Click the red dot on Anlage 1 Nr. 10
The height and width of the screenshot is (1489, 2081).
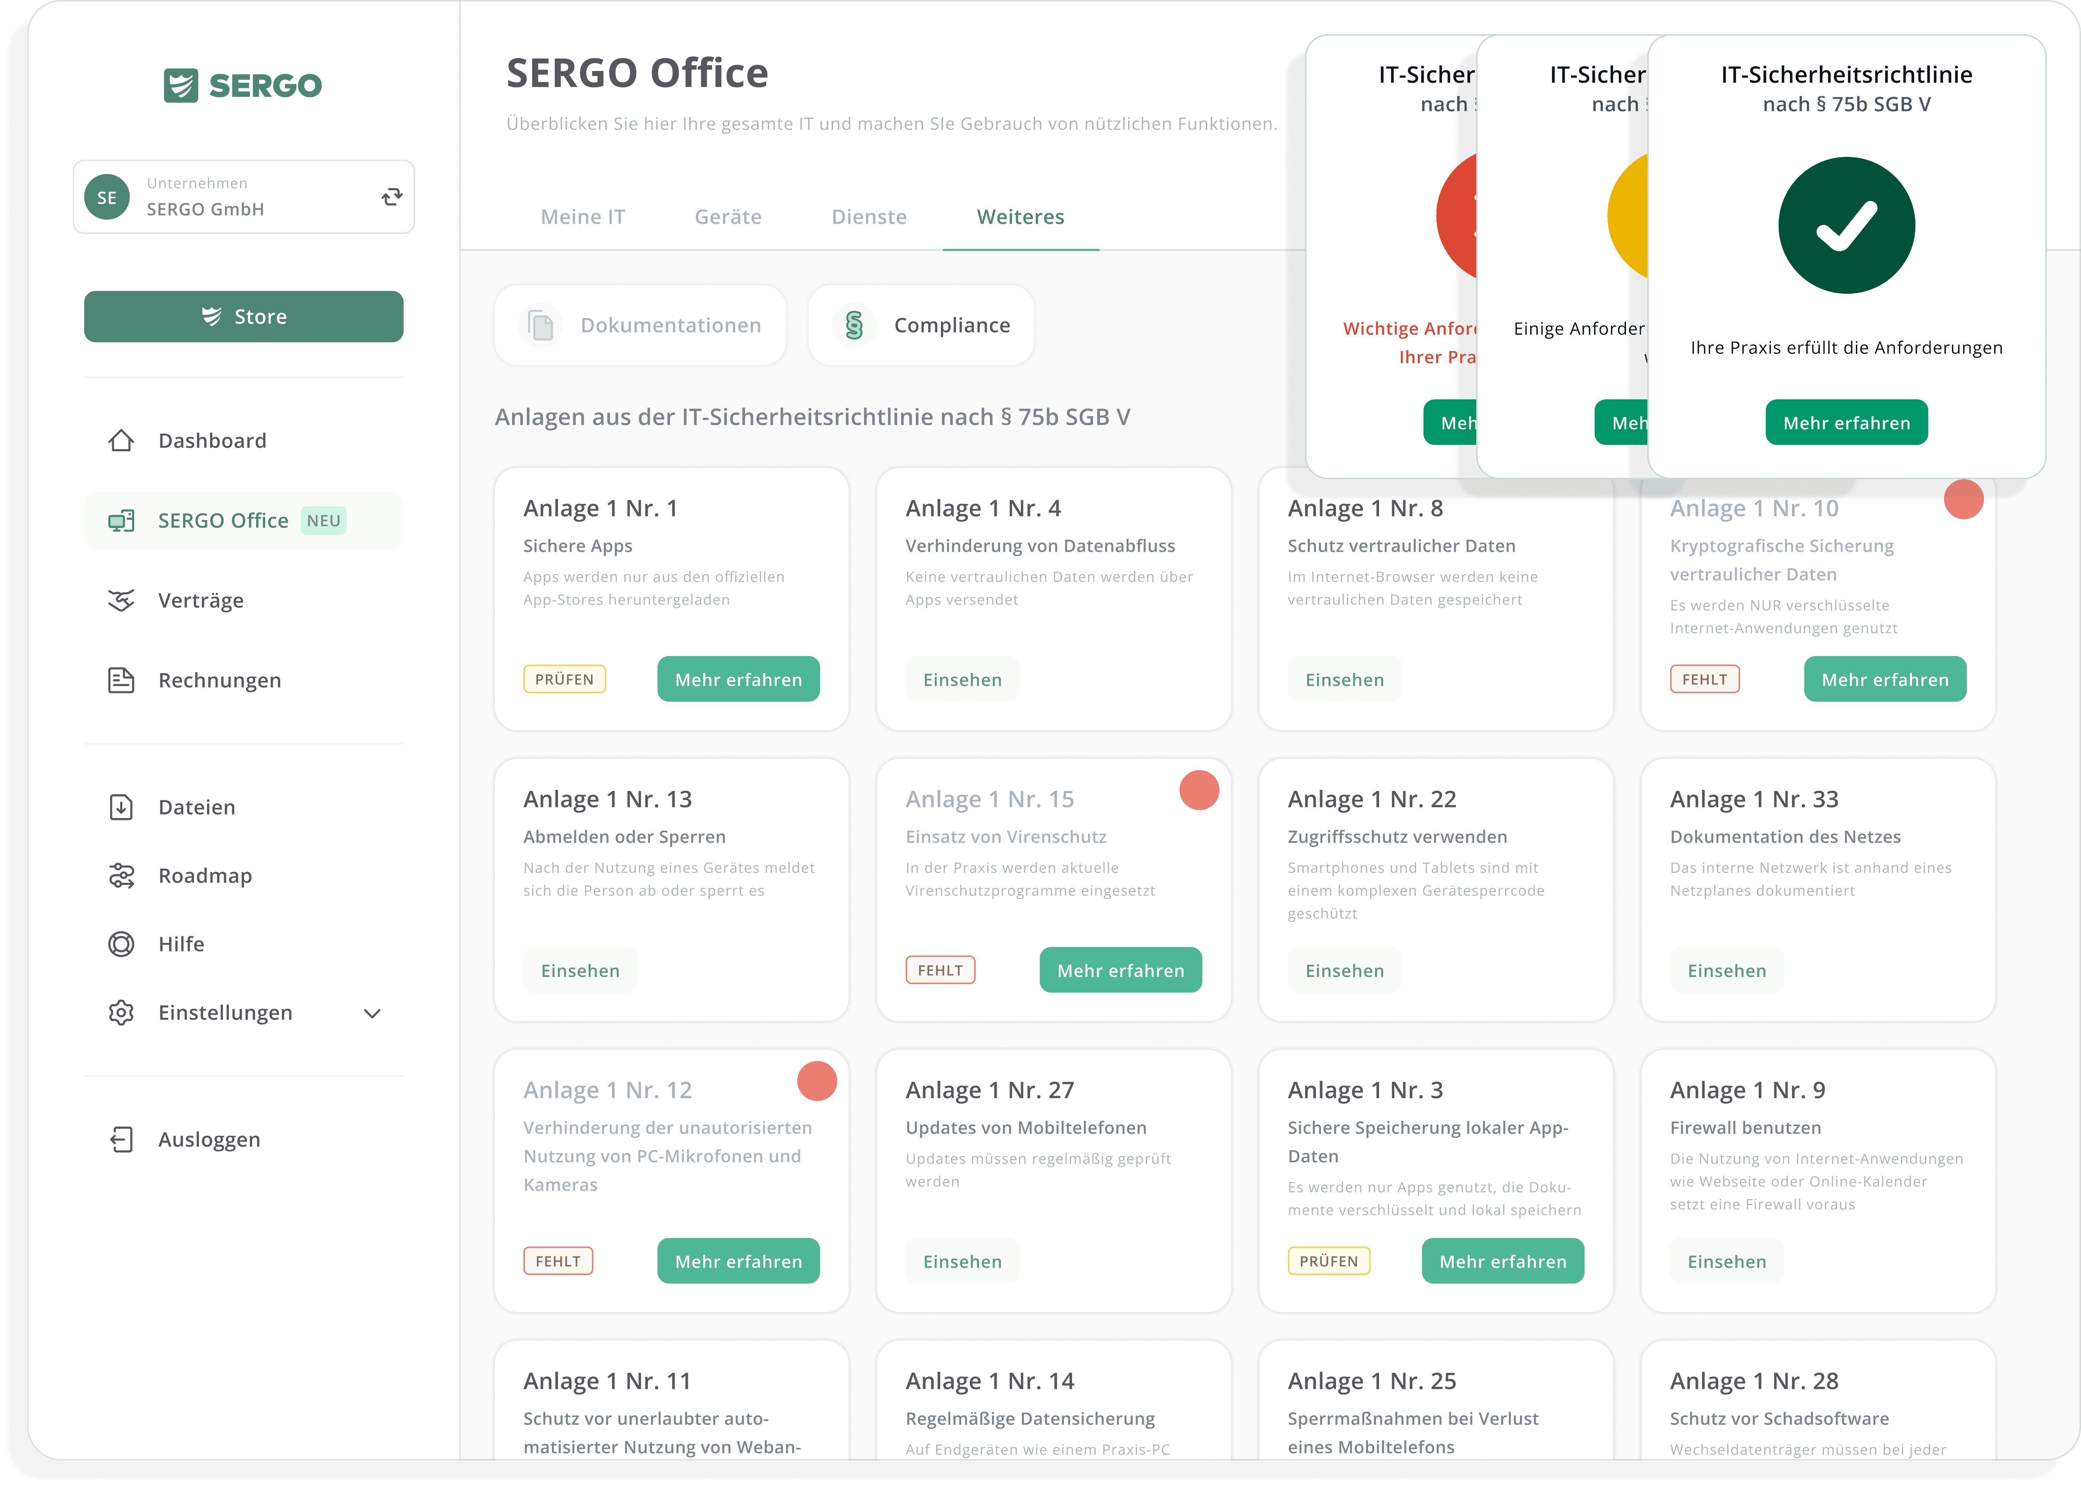pyautogui.click(x=1964, y=500)
